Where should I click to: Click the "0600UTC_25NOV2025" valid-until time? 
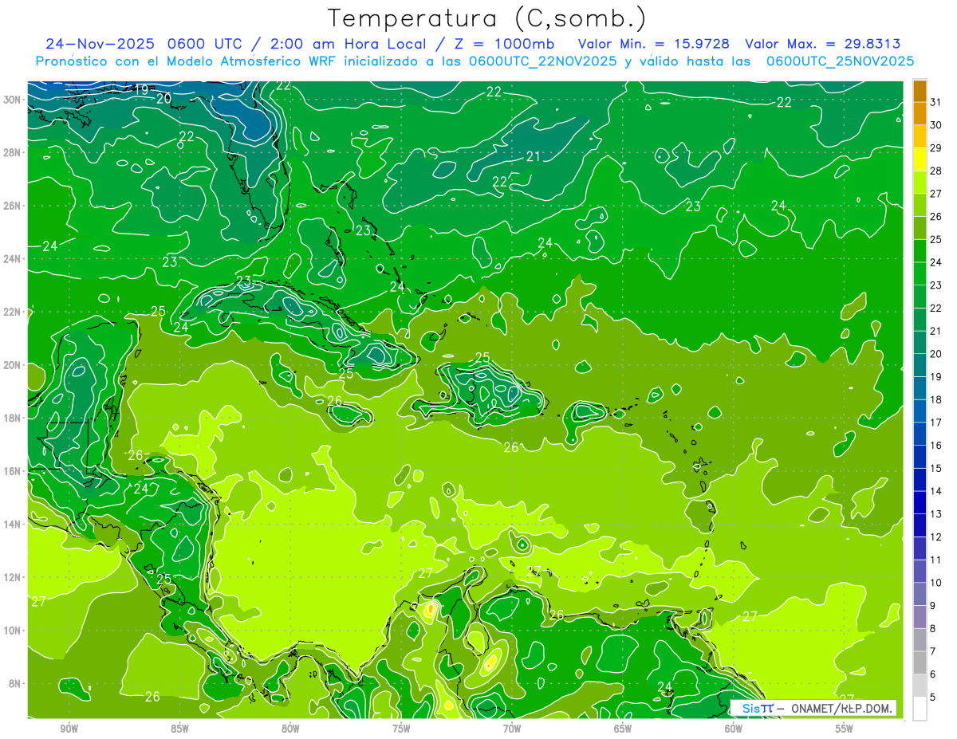(840, 61)
